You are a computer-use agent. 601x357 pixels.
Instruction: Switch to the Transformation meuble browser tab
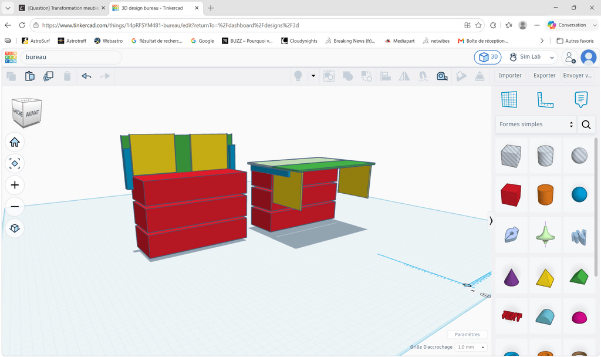pyautogui.click(x=62, y=8)
